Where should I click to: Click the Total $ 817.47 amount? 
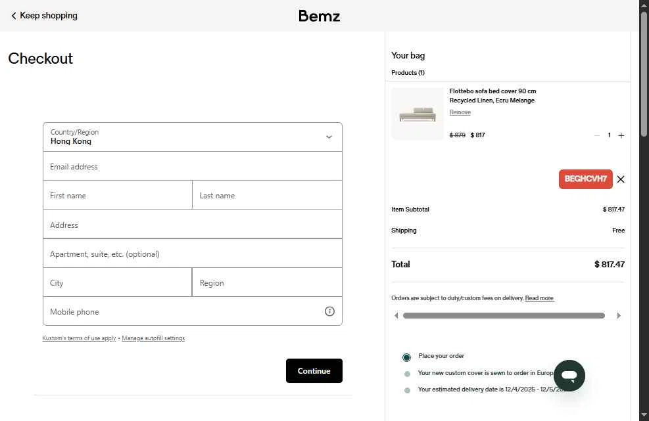pyautogui.click(x=610, y=264)
